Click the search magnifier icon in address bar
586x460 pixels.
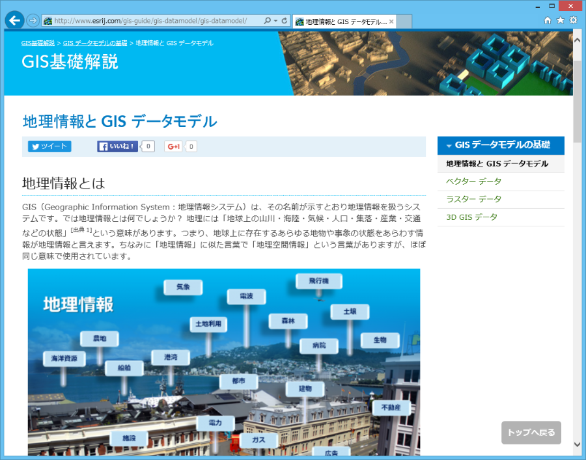pos(268,21)
